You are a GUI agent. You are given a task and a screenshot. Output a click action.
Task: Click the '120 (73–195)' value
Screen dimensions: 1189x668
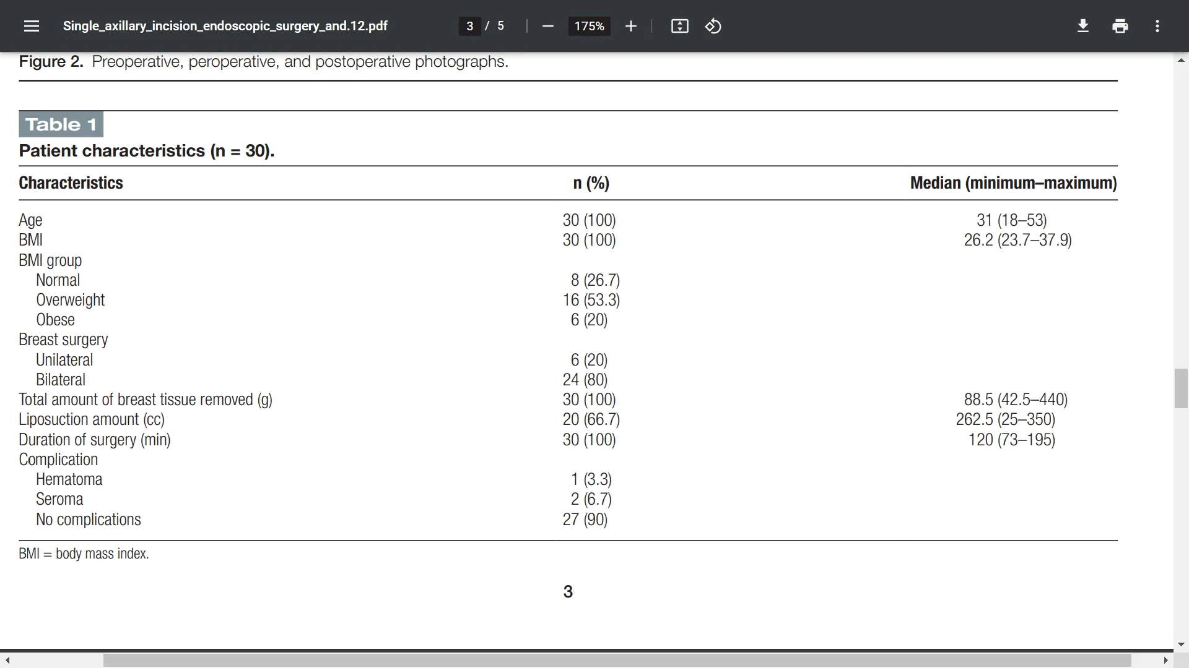(x=1012, y=440)
